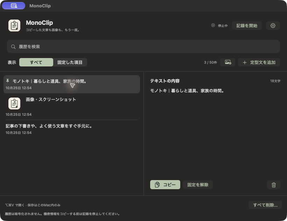Viewport: 287px width, 221px height.
Task: Click the image filter icon button
Action: tap(228, 62)
